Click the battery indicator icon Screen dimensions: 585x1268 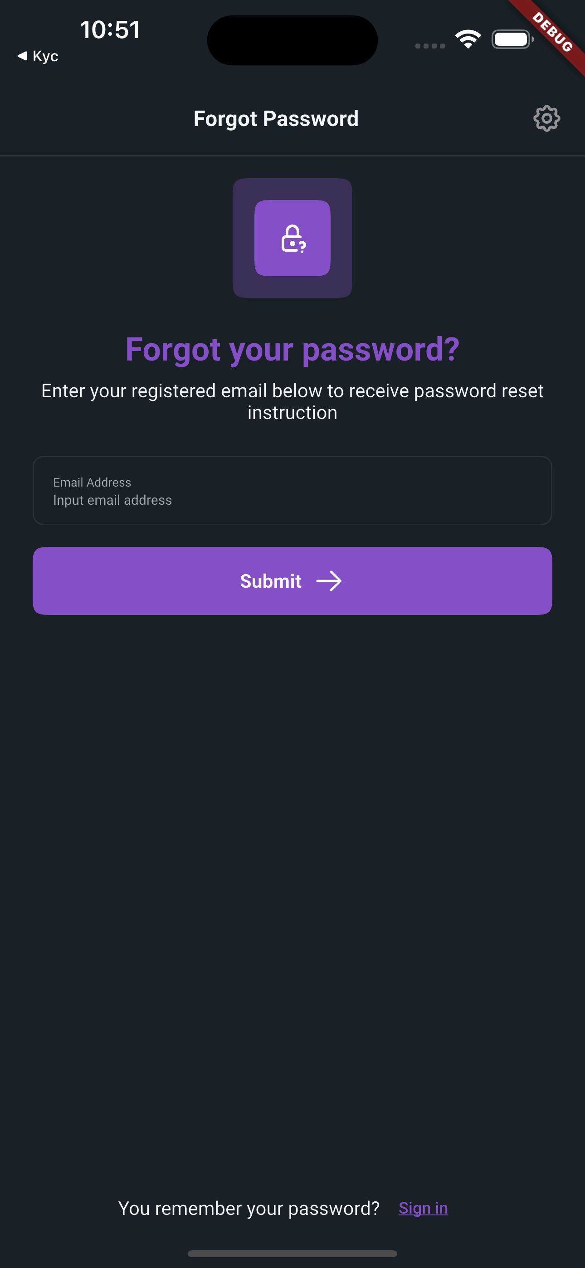(x=512, y=39)
